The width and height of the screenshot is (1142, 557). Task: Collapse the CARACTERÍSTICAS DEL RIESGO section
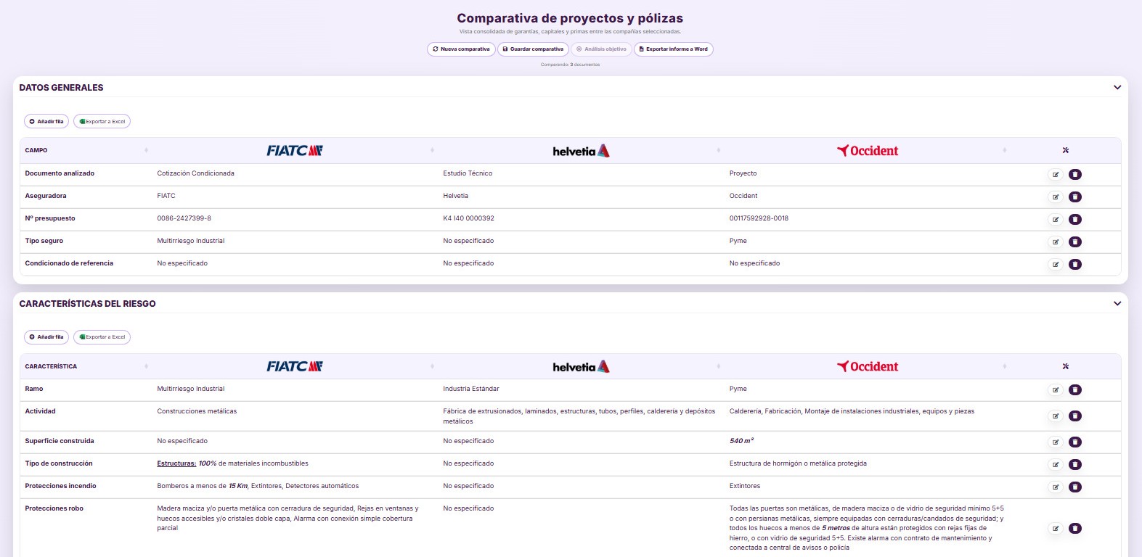1117,304
